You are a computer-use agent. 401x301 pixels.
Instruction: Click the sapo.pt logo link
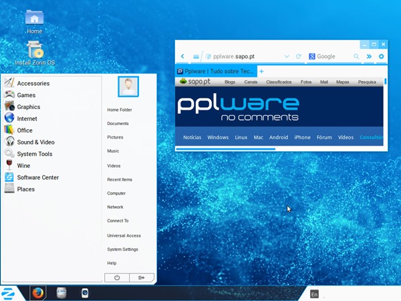(195, 82)
